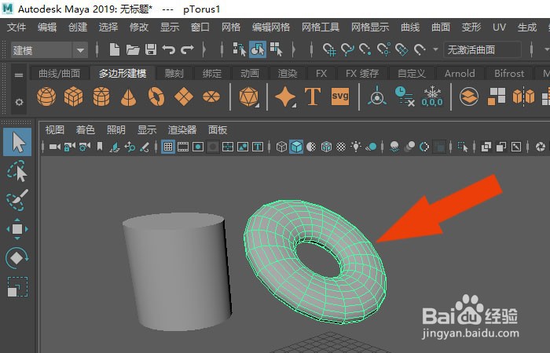Click the Center Pivot shelf icon

pos(377,96)
